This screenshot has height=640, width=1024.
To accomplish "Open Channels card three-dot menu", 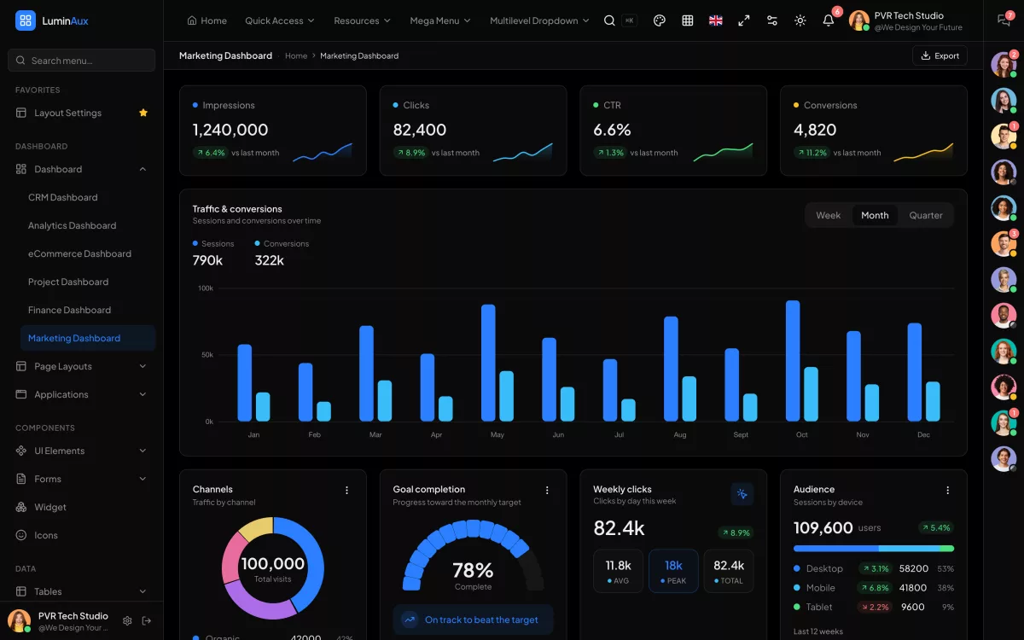I will (x=346, y=490).
